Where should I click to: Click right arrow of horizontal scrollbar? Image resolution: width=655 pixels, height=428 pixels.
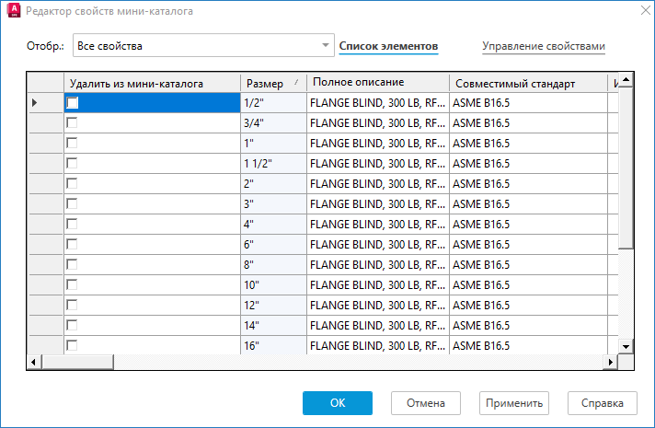(611, 362)
